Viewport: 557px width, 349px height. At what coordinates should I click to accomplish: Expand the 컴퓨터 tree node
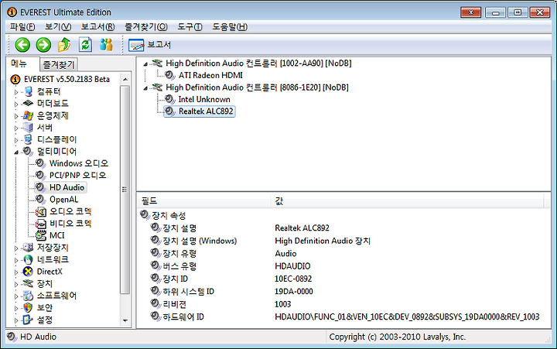click(x=16, y=92)
